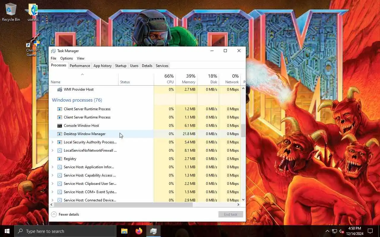Click the horizontal scroll left arrow

pyautogui.click(x=52, y=205)
